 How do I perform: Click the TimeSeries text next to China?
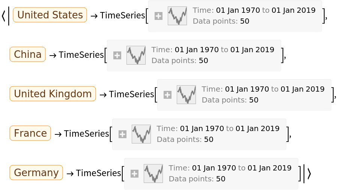81,55
